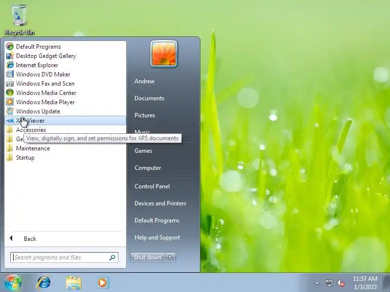Click the muted volume icon in the system tray
390x292 pixels.
tap(340, 283)
